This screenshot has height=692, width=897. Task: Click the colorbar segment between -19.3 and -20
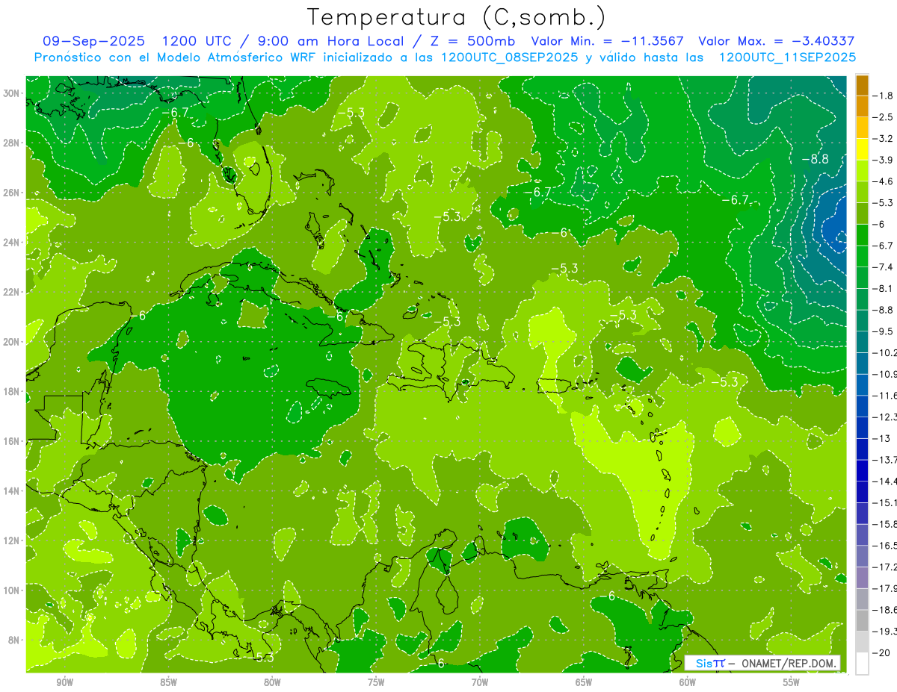click(x=862, y=641)
